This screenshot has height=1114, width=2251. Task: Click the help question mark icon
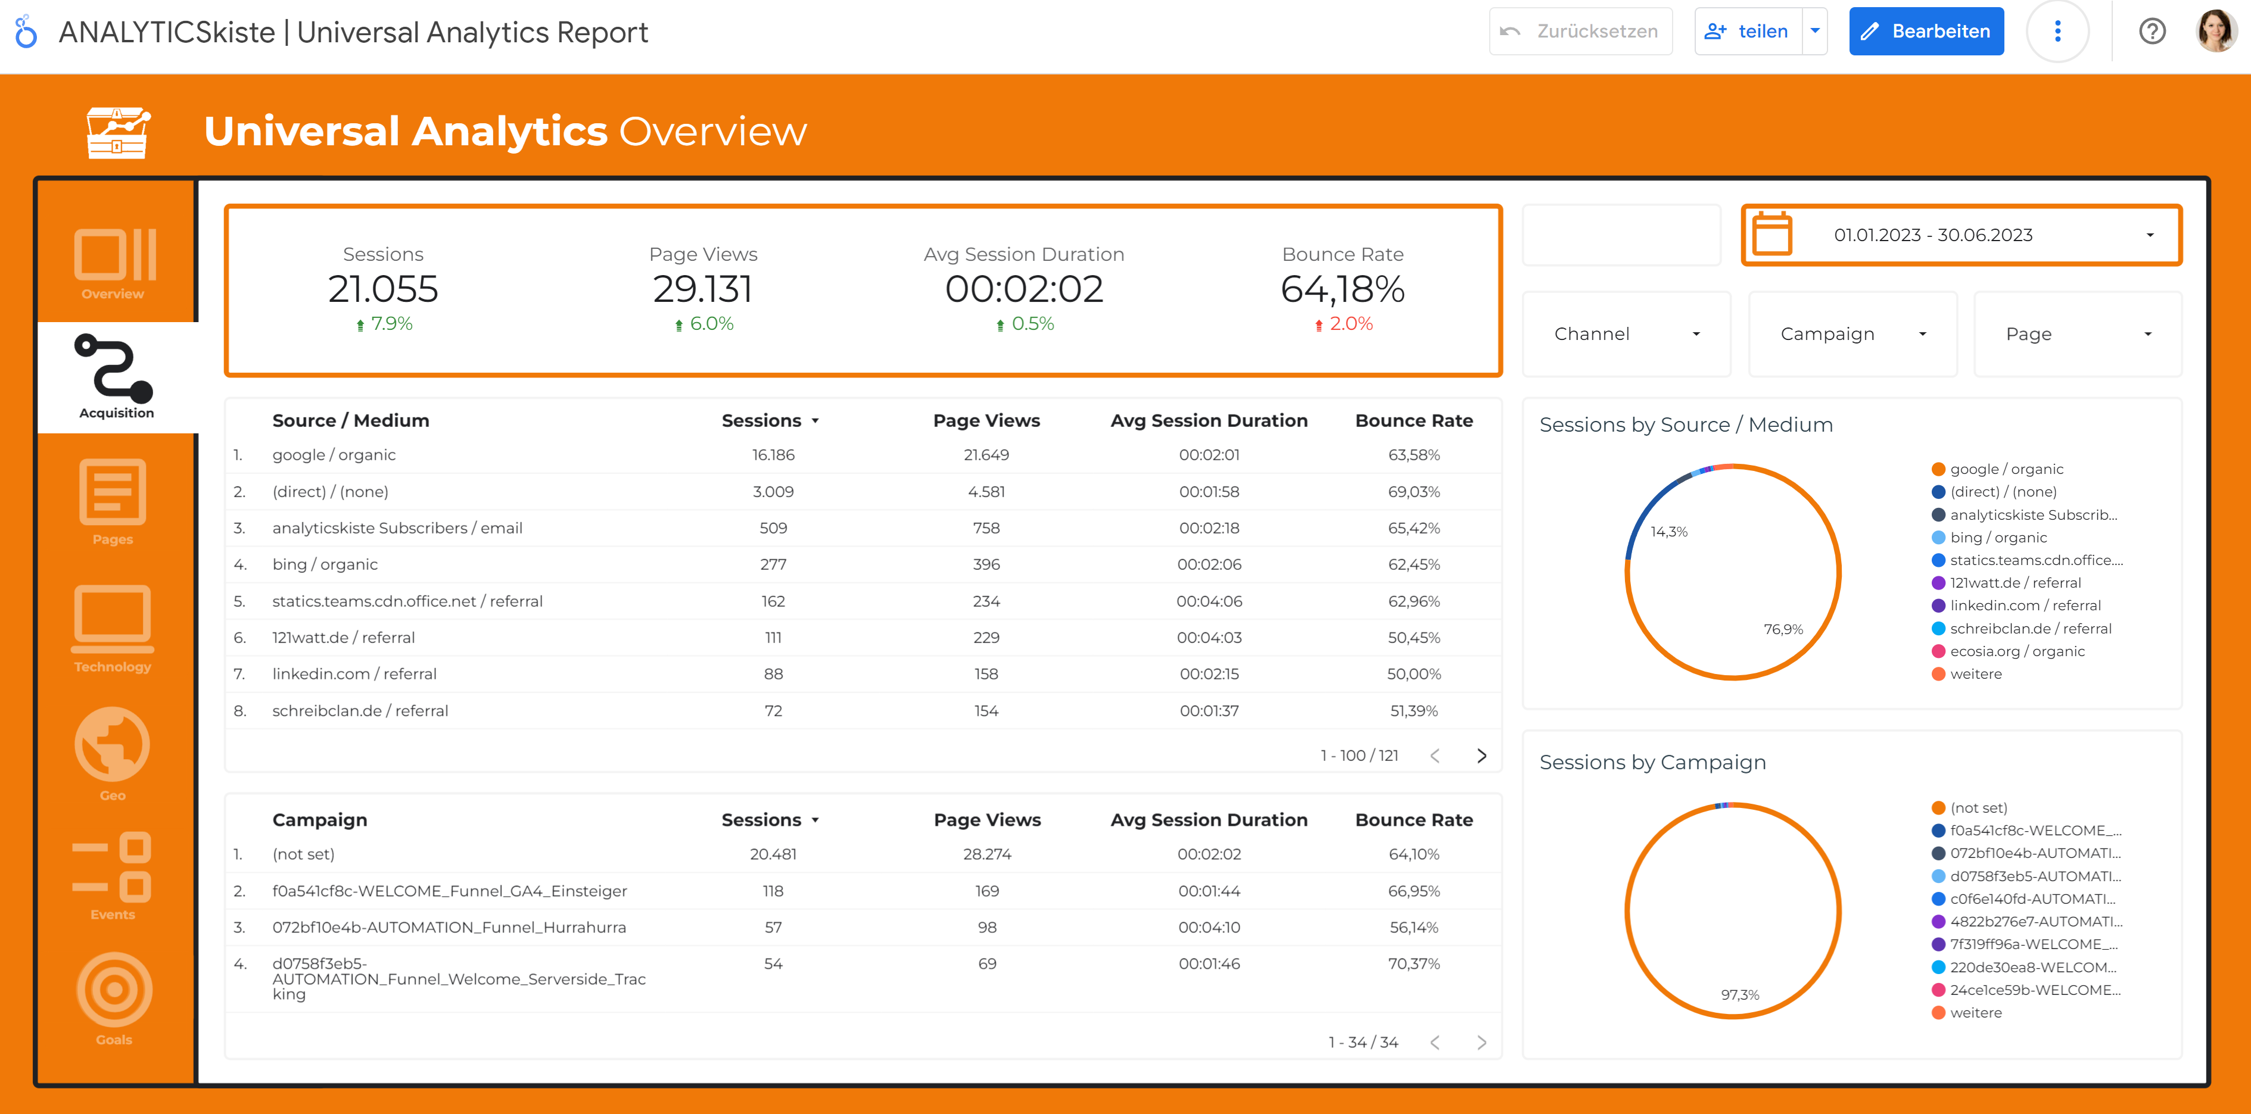tap(2152, 30)
